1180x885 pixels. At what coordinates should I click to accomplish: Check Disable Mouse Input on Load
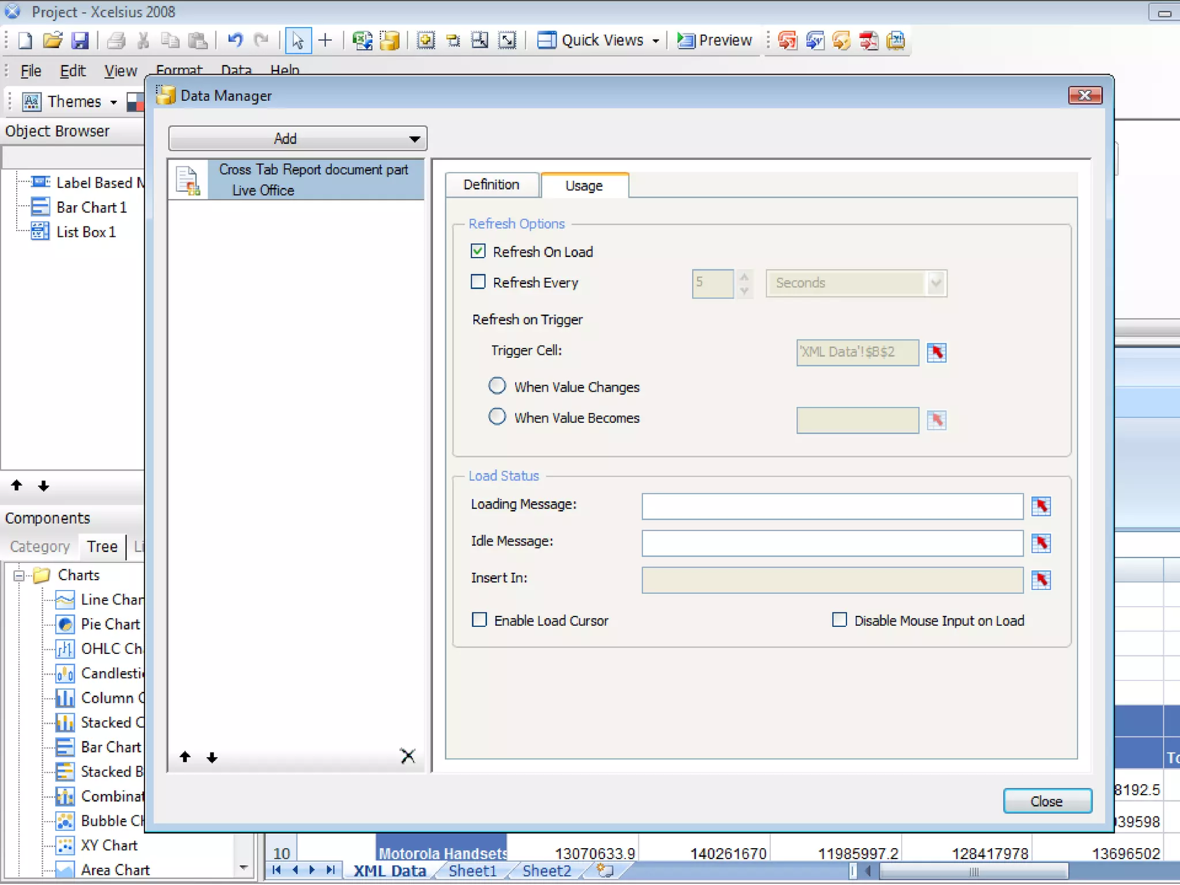[x=840, y=620]
